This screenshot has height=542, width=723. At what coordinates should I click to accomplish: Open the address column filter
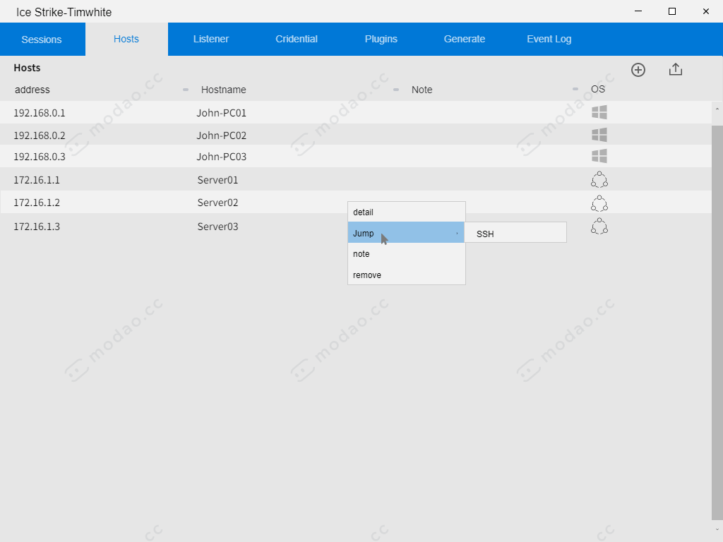pyautogui.click(x=185, y=90)
